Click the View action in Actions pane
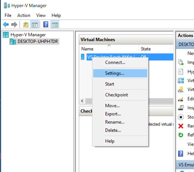Image resolution: width=194 pixels, height=172 pixels. [x=191, y=144]
